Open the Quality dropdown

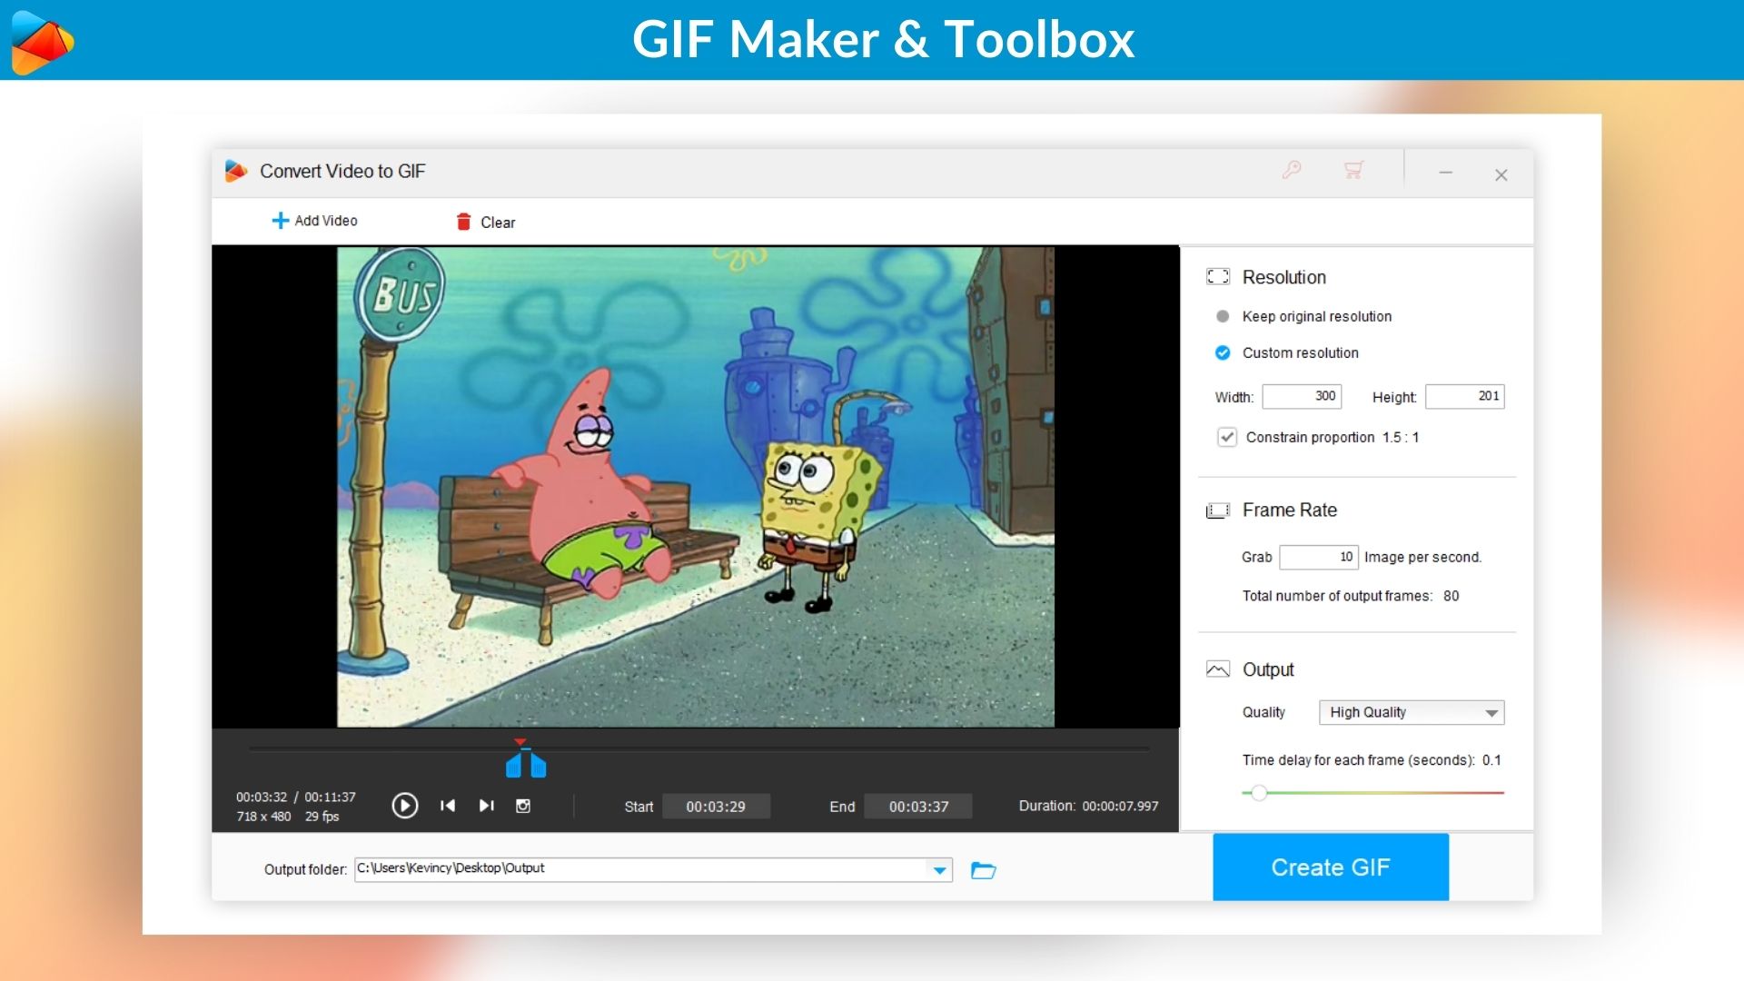coord(1412,712)
